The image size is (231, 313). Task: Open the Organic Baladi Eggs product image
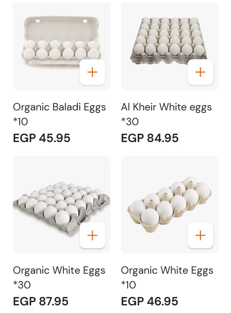coord(54,42)
